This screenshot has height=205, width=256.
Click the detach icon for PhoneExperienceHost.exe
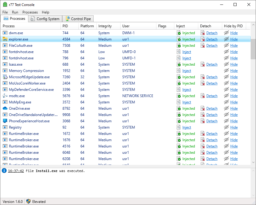pyautogui.click(x=202, y=121)
